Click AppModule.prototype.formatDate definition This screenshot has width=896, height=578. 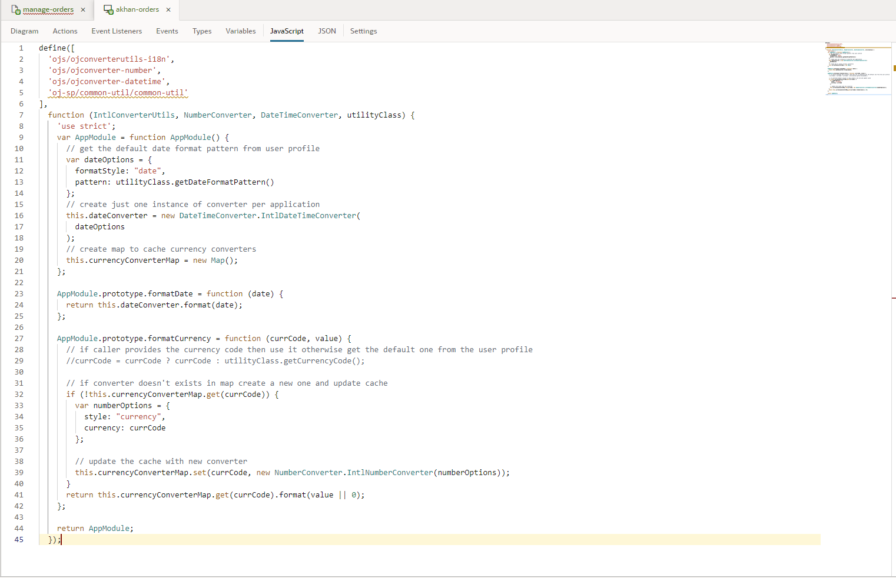(170, 294)
